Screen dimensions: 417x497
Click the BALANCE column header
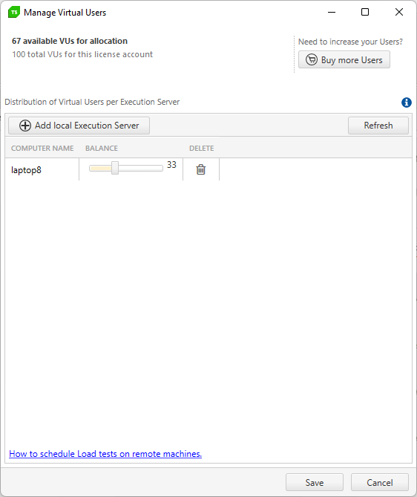click(102, 149)
